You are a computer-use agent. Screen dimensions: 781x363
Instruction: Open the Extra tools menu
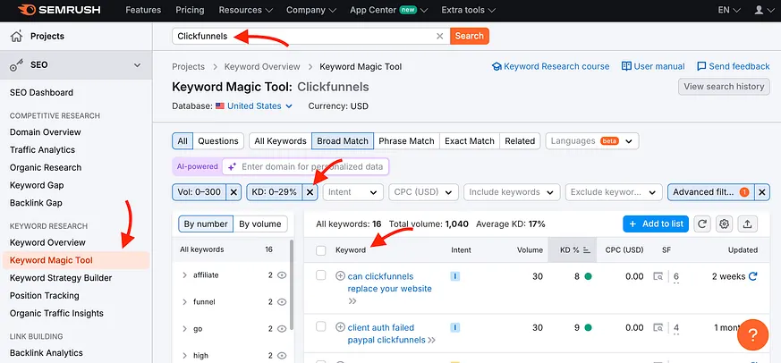pos(468,10)
